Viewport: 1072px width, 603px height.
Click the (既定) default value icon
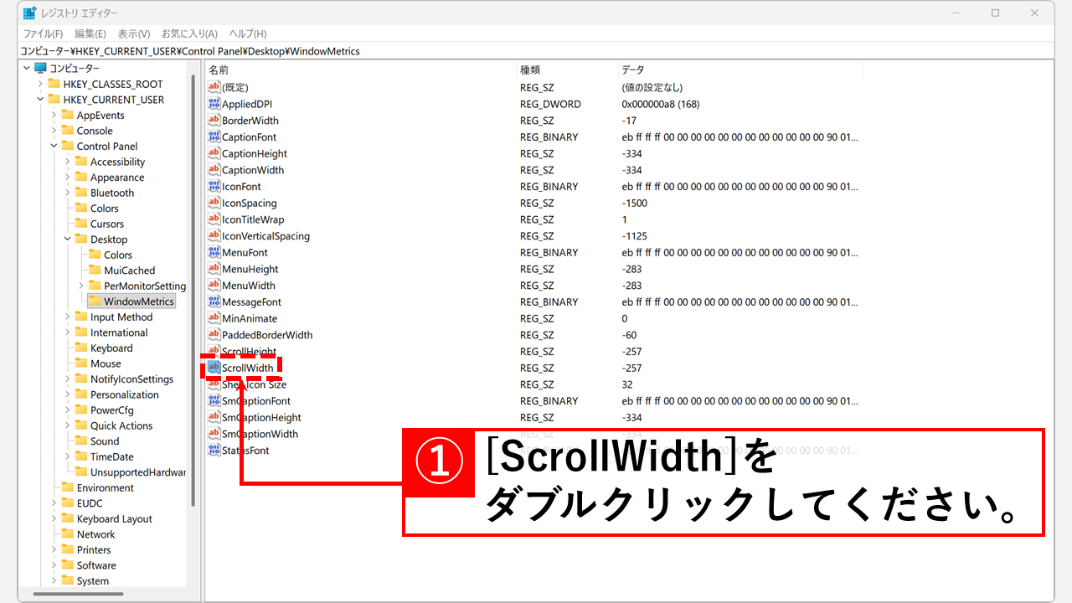214,87
